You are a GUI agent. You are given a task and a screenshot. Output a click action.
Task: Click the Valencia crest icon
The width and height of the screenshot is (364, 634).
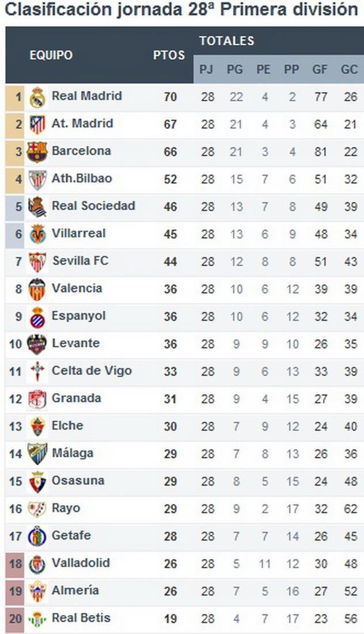(x=37, y=289)
